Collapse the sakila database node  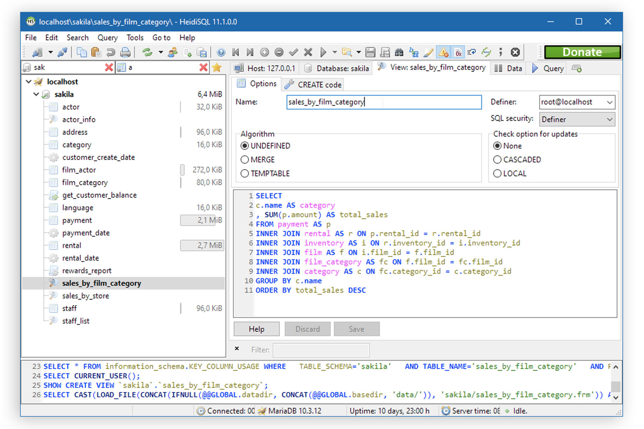coord(37,94)
